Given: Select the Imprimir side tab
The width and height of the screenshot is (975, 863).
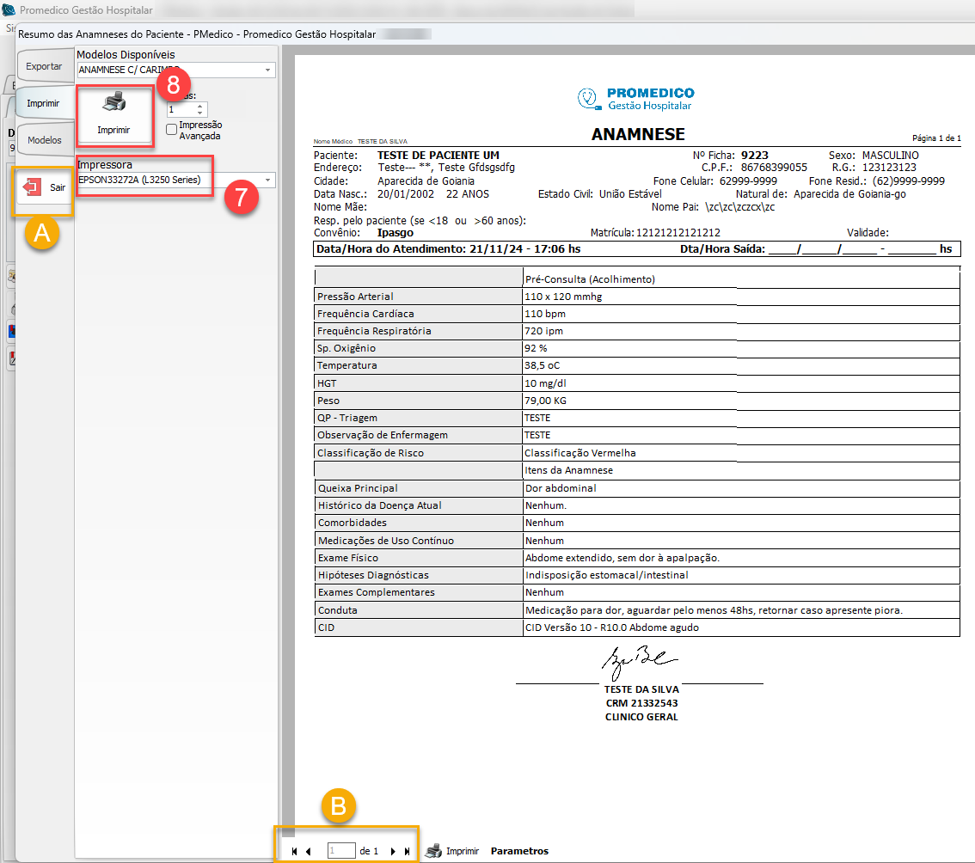Looking at the screenshot, I should pos(43,103).
